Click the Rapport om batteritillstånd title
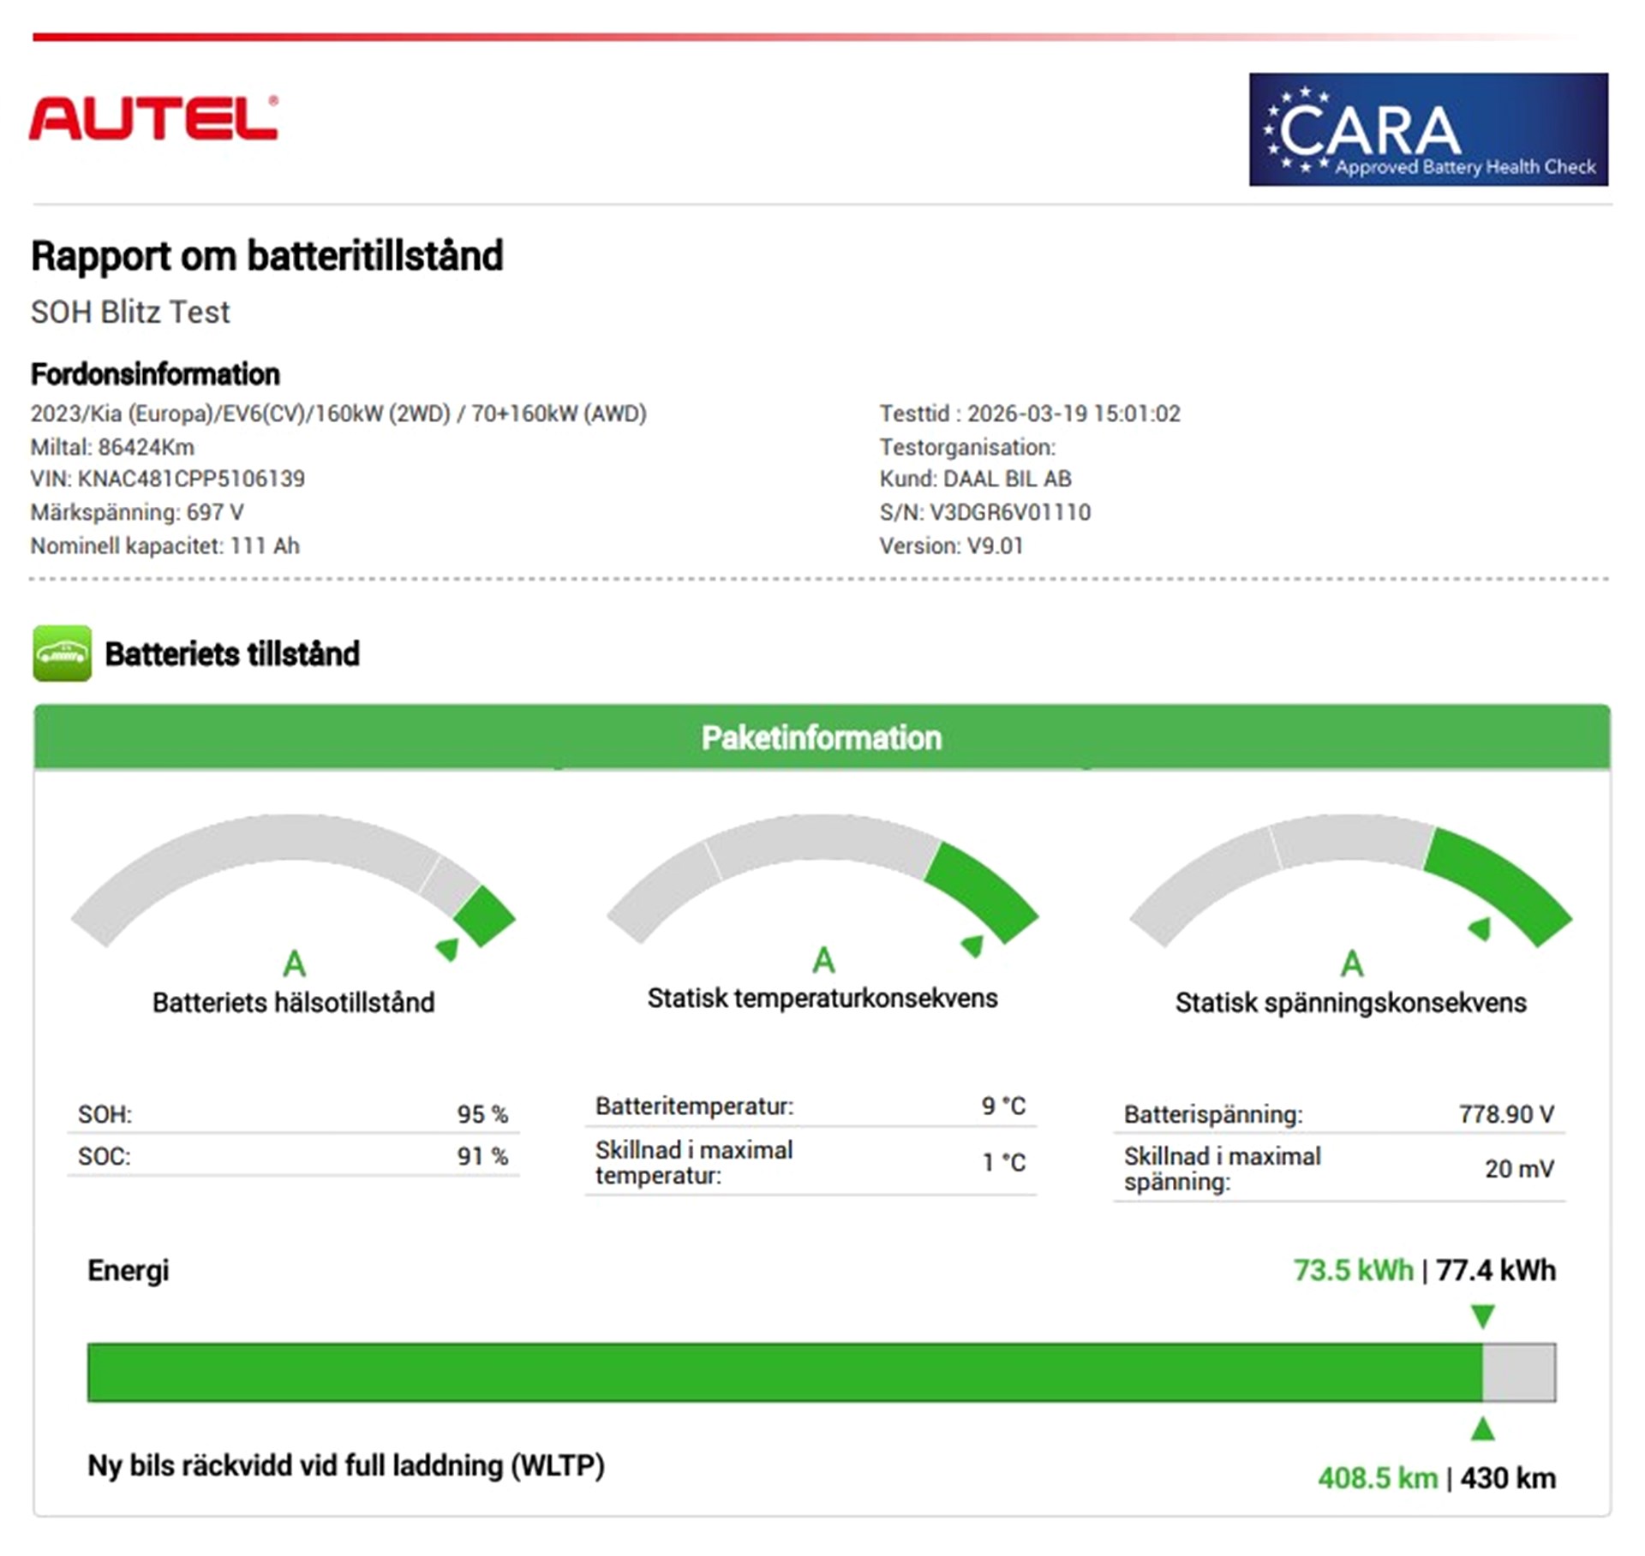The image size is (1645, 1556). [266, 256]
